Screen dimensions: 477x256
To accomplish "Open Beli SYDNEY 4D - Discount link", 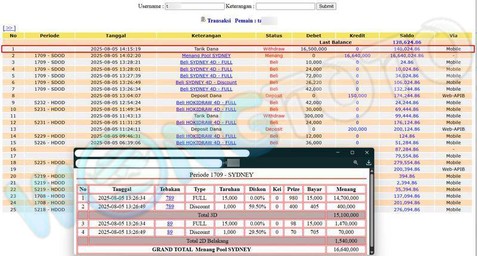I will pos(206,82).
